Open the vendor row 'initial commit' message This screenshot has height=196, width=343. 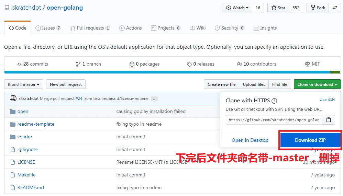click(x=131, y=137)
